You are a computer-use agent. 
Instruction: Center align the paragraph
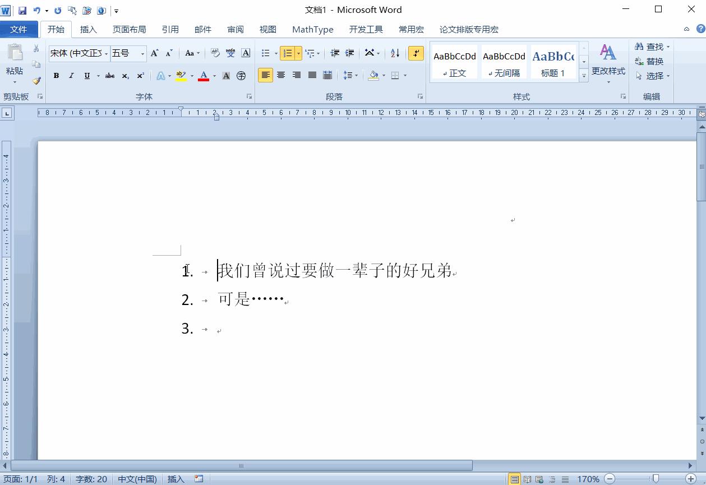[x=281, y=75]
